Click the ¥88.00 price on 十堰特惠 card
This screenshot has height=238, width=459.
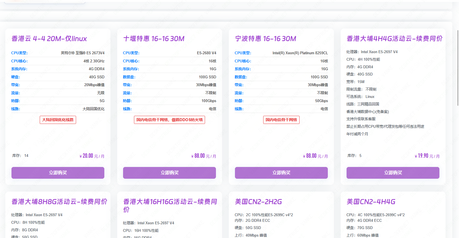tap(203, 156)
